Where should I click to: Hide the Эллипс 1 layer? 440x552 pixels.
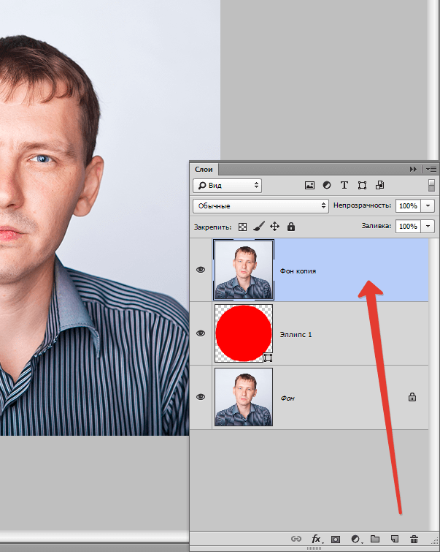click(x=201, y=333)
